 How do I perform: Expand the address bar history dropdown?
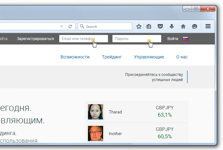[x=61, y=27]
